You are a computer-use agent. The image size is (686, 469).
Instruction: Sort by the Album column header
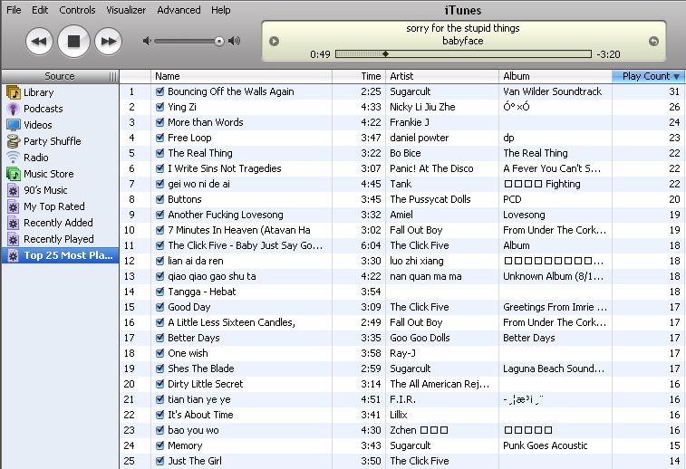[x=556, y=76]
